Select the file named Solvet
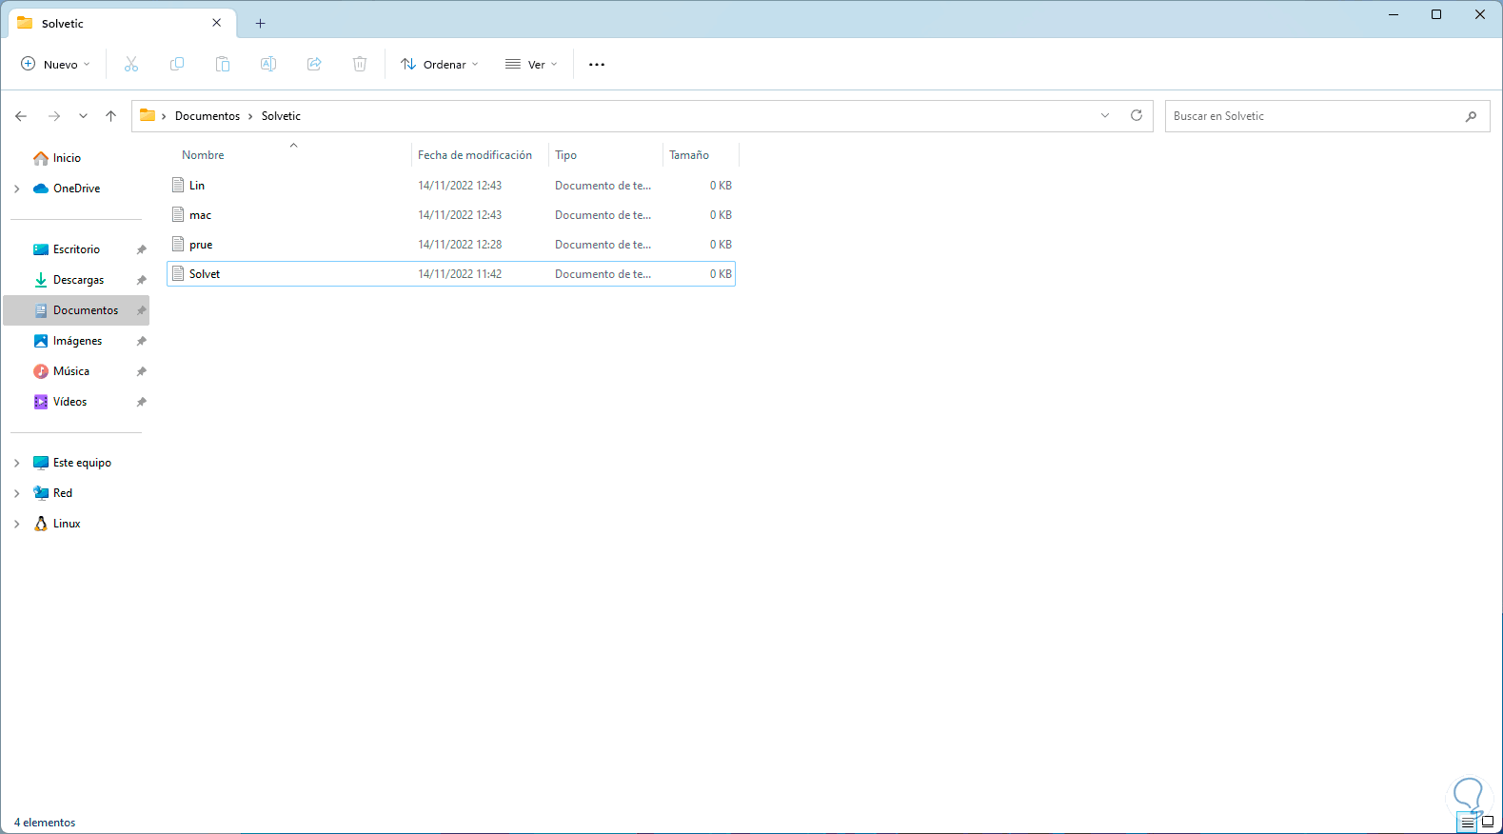 (205, 274)
